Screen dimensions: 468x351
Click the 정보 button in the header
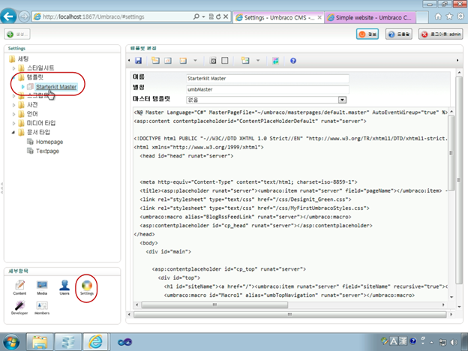367,34
